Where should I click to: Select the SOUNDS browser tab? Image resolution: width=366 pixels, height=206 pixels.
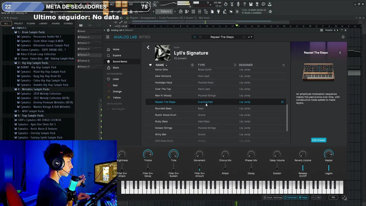(56, 23)
